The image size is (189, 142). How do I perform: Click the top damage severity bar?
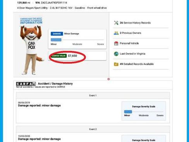(77, 40)
